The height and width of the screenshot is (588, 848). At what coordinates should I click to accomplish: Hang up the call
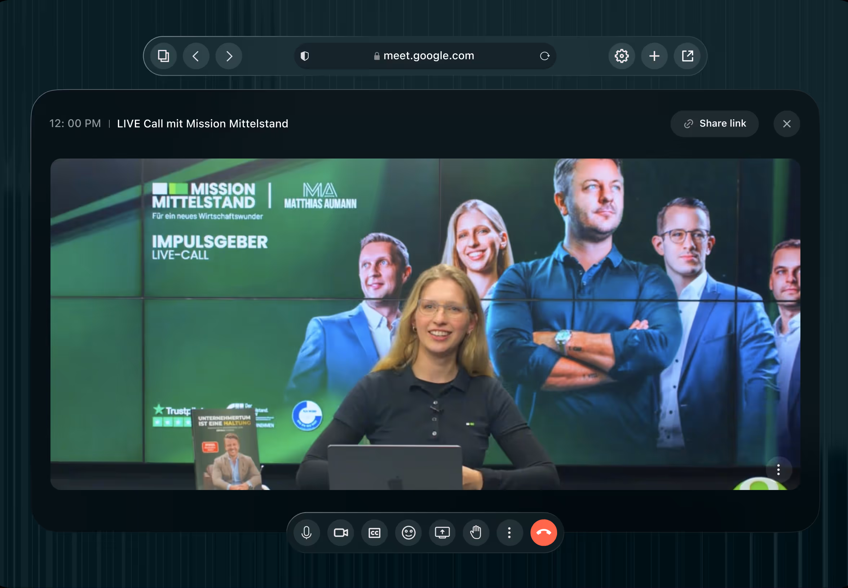[544, 533]
